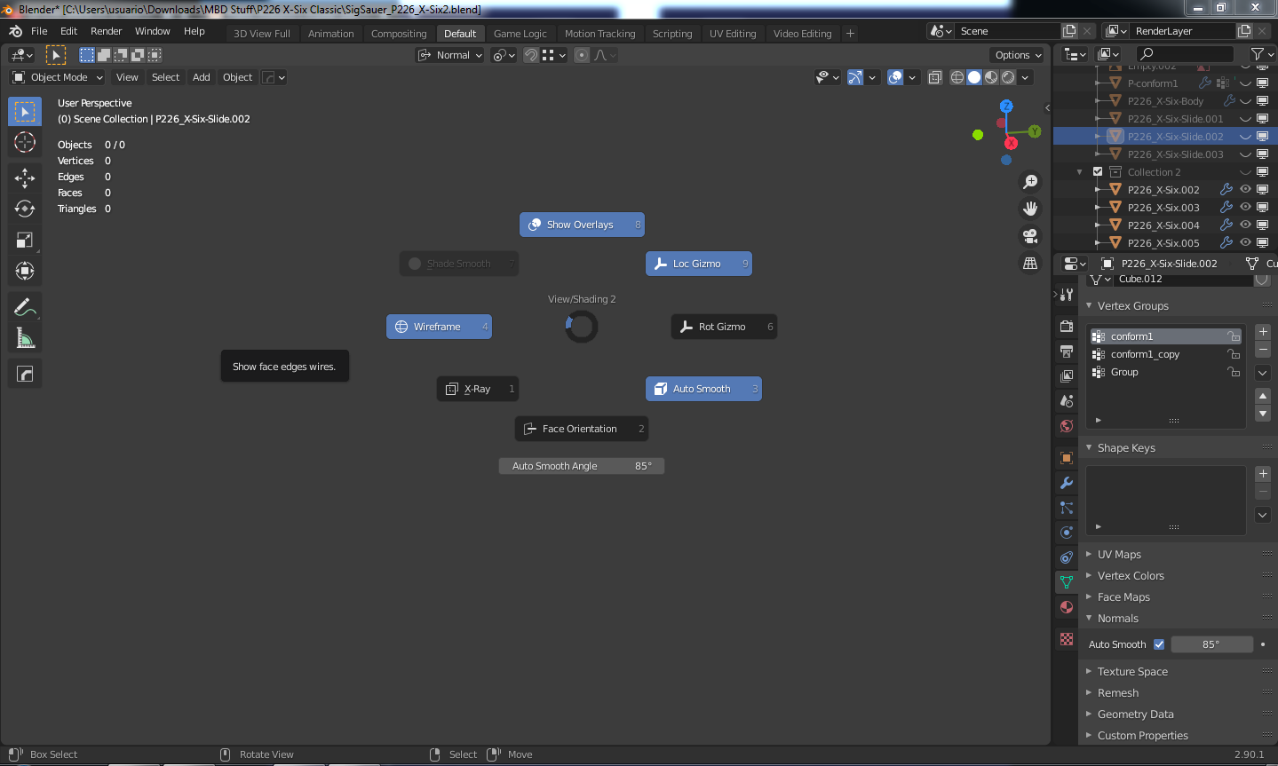Select the Cursor tool in the toolbar
The height and width of the screenshot is (766, 1278).
click(25, 142)
